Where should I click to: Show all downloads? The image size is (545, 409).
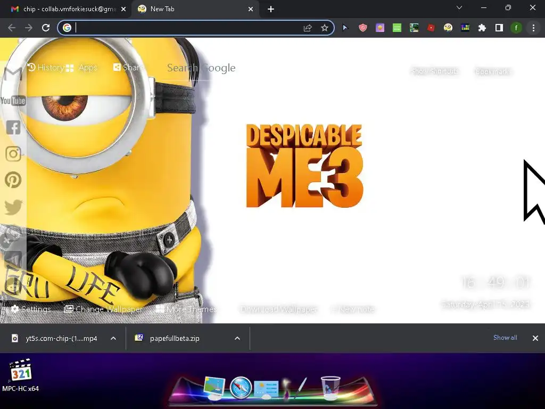pyautogui.click(x=505, y=338)
